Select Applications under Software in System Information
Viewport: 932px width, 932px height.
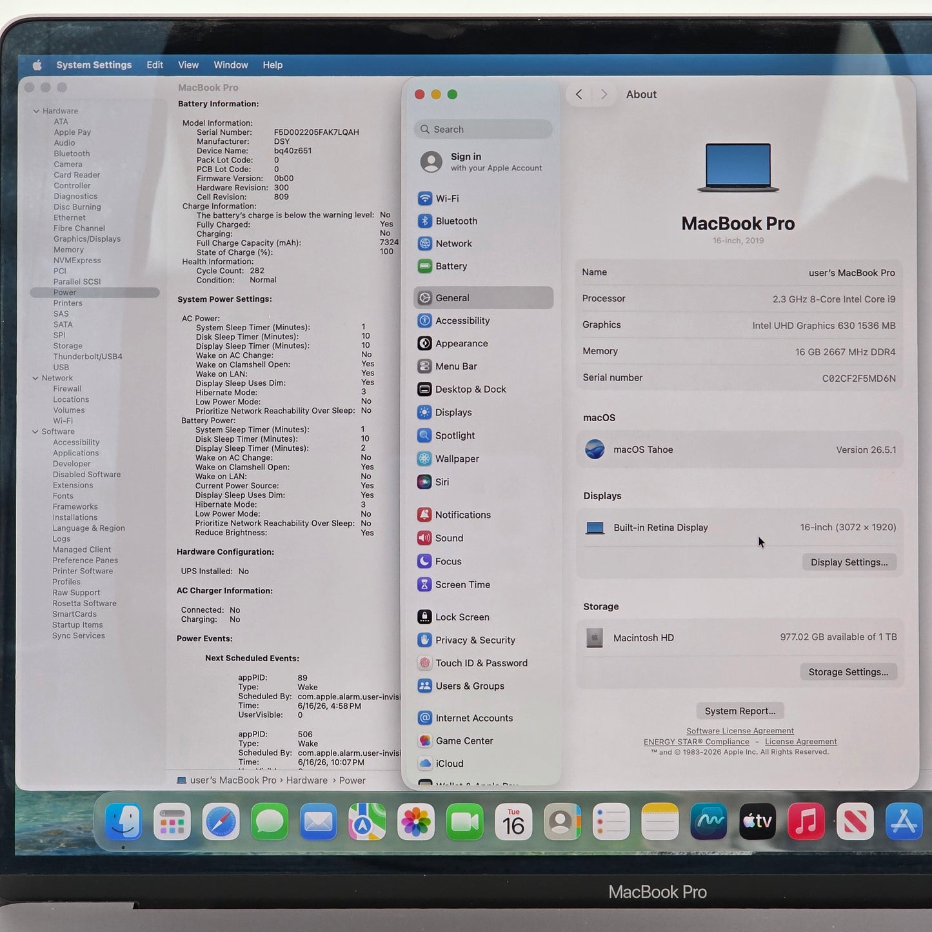[75, 453]
